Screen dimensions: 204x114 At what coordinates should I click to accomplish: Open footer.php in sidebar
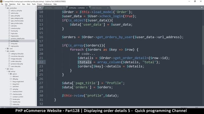coord(16,99)
